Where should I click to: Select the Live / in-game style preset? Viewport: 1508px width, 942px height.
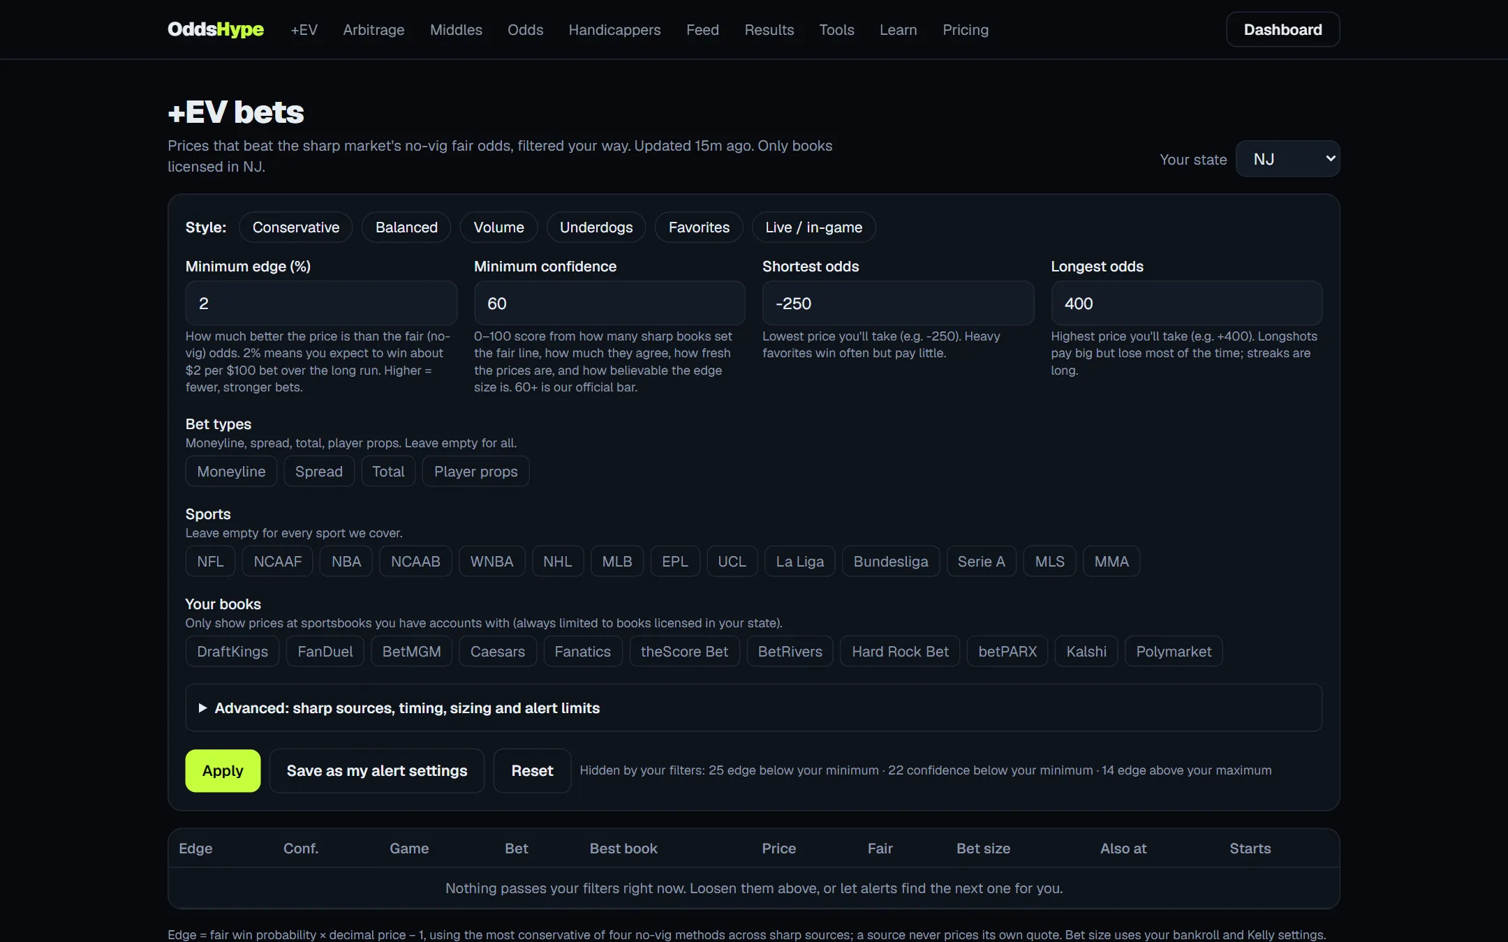(x=813, y=227)
